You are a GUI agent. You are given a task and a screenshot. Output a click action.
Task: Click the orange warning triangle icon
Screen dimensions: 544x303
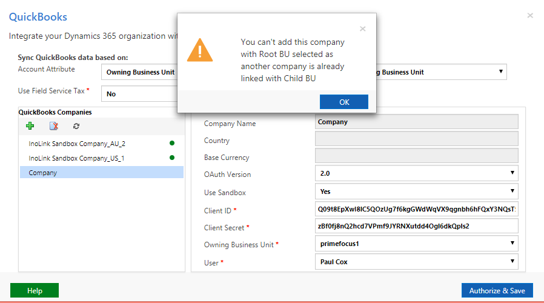point(200,50)
